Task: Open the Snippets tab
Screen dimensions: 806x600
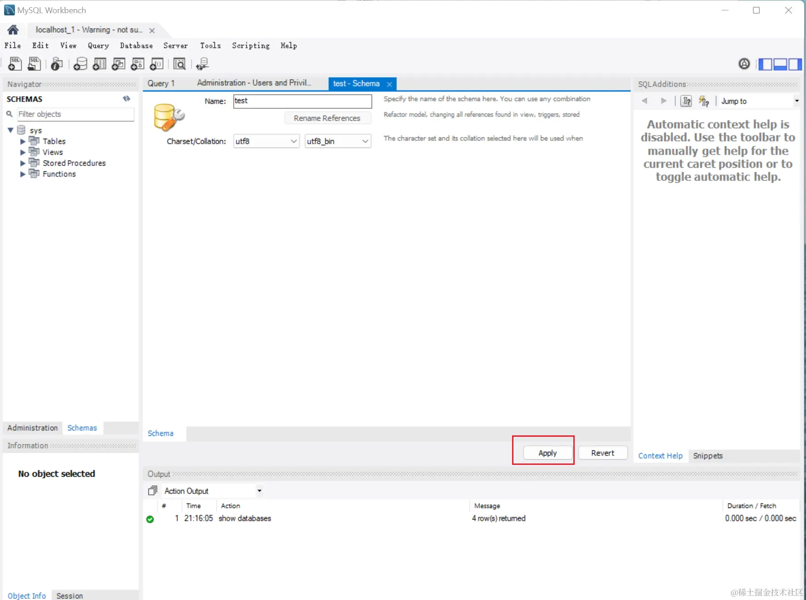Action: [708, 456]
